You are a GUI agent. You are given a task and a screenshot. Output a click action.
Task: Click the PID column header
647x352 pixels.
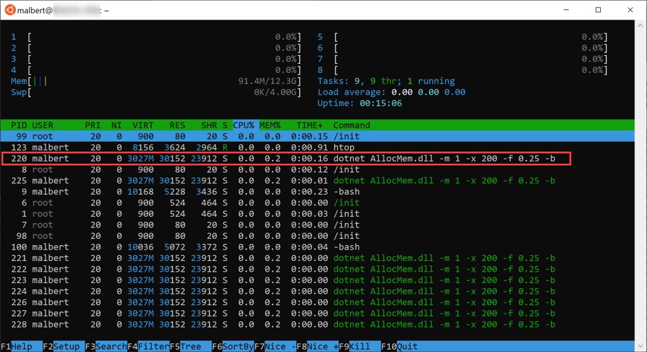[x=19, y=125]
